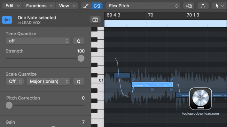Select the dark note above the selected note
This screenshot has width=227, height=127.
(x=122, y=75)
